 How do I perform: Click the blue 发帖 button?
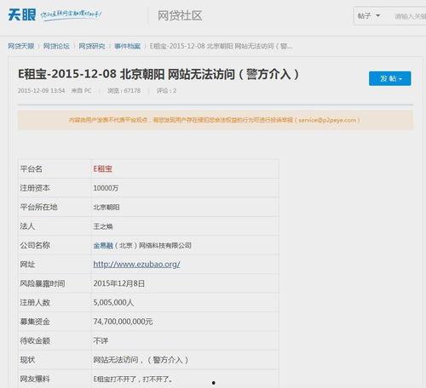pos(389,78)
